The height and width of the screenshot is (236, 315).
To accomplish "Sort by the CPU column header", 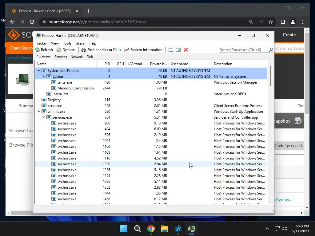I will pyautogui.click(x=119, y=64).
